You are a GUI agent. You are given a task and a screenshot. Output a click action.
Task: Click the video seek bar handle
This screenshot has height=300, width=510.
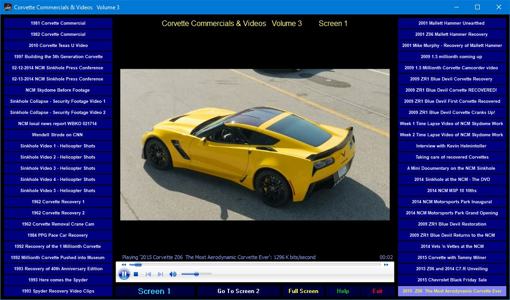pyautogui.click(x=138, y=265)
